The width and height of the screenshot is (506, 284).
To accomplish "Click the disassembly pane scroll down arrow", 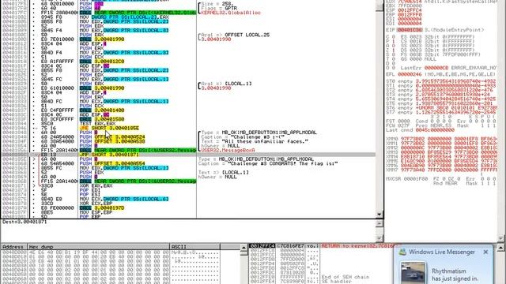I will click(379, 214).
